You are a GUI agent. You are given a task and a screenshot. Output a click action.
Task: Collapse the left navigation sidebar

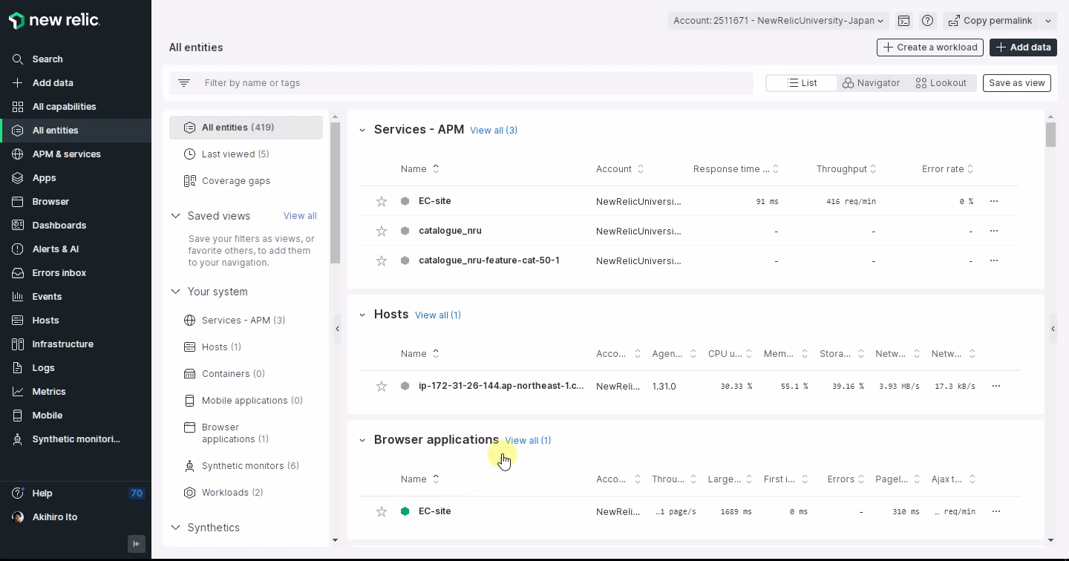[137, 544]
